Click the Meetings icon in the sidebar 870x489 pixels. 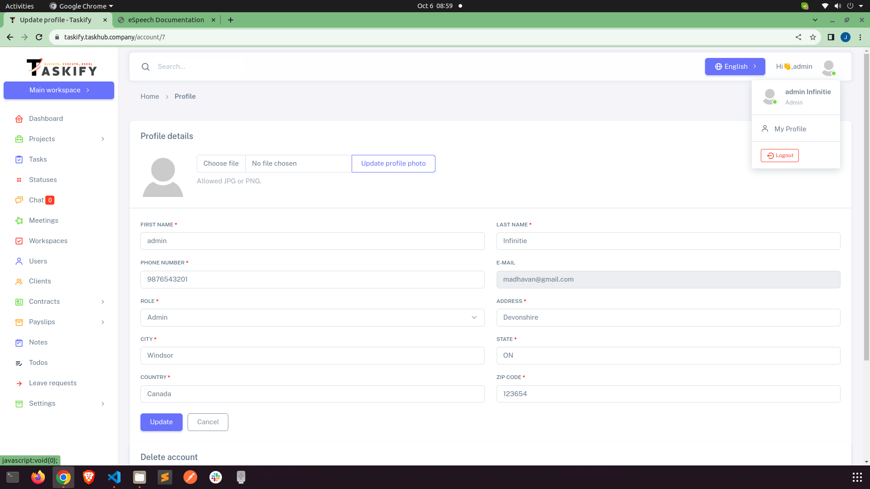19,221
